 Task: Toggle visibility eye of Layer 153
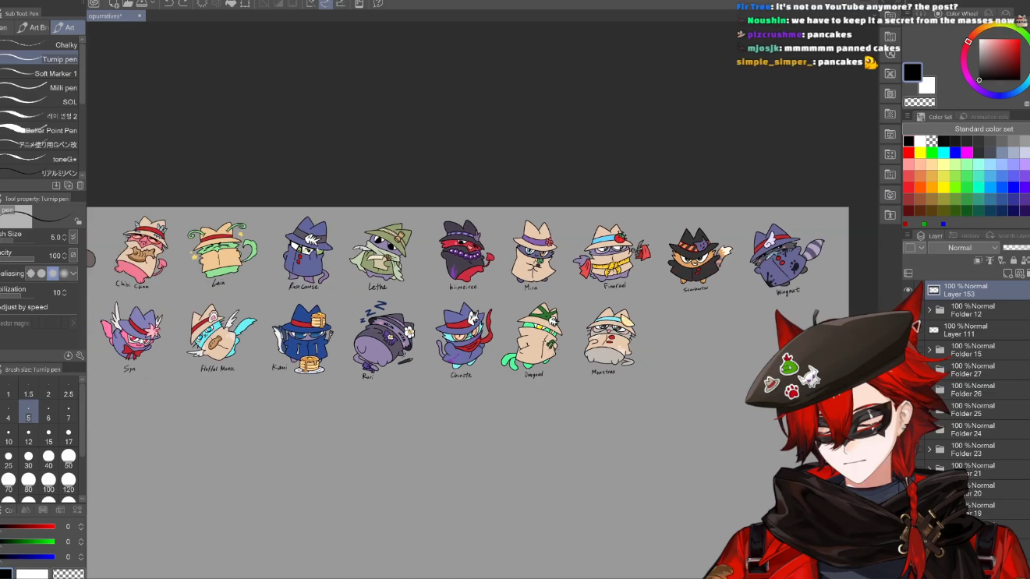(908, 290)
